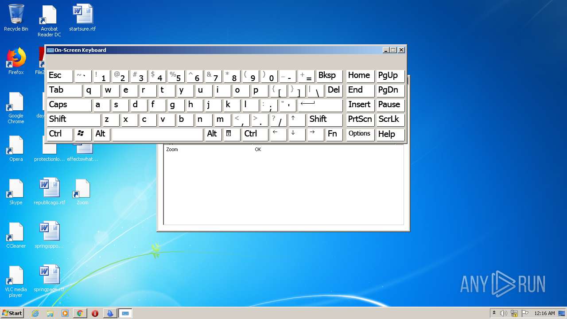Click the backslash key
Viewport: 567px width, 319px height.
click(x=316, y=90)
